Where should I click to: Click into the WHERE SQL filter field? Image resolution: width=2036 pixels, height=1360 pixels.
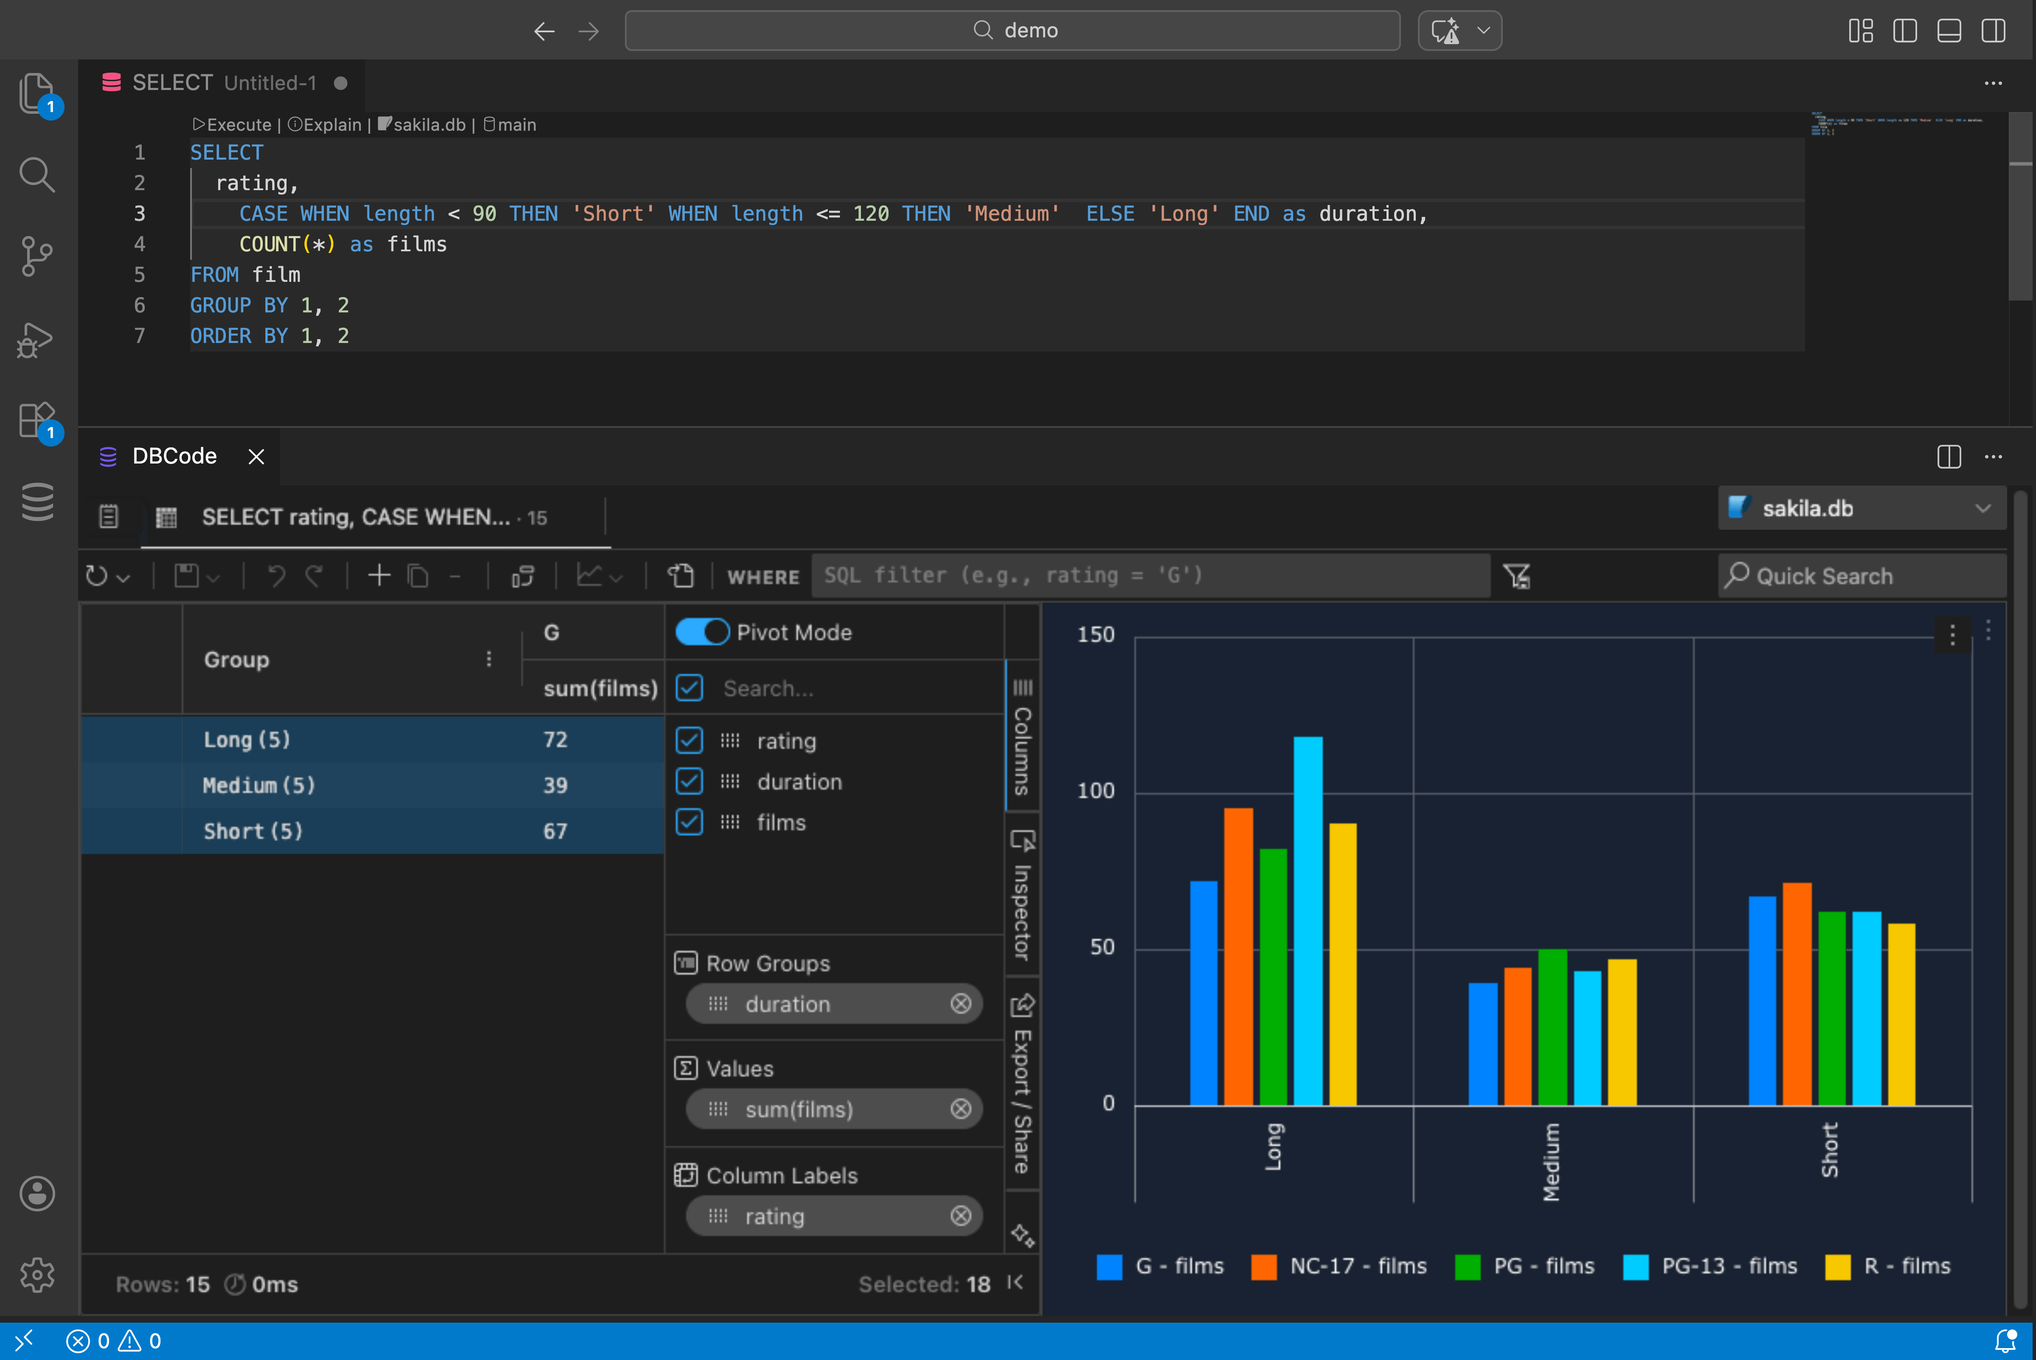1150,576
